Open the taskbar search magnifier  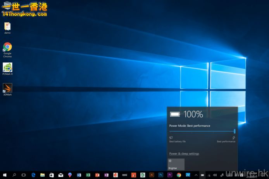click(14, 175)
